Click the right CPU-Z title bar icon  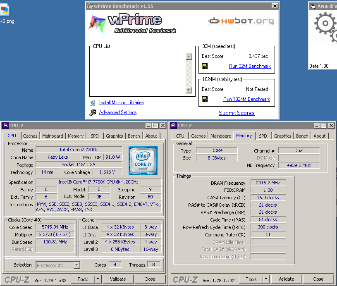[x=173, y=126]
